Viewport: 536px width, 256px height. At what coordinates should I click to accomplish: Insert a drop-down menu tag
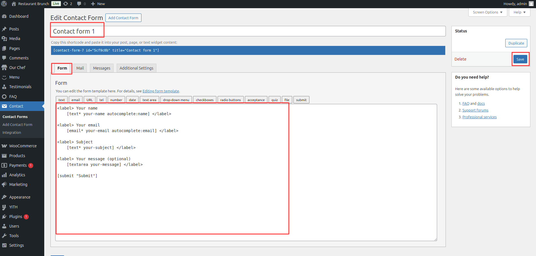pyautogui.click(x=176, y=100)
